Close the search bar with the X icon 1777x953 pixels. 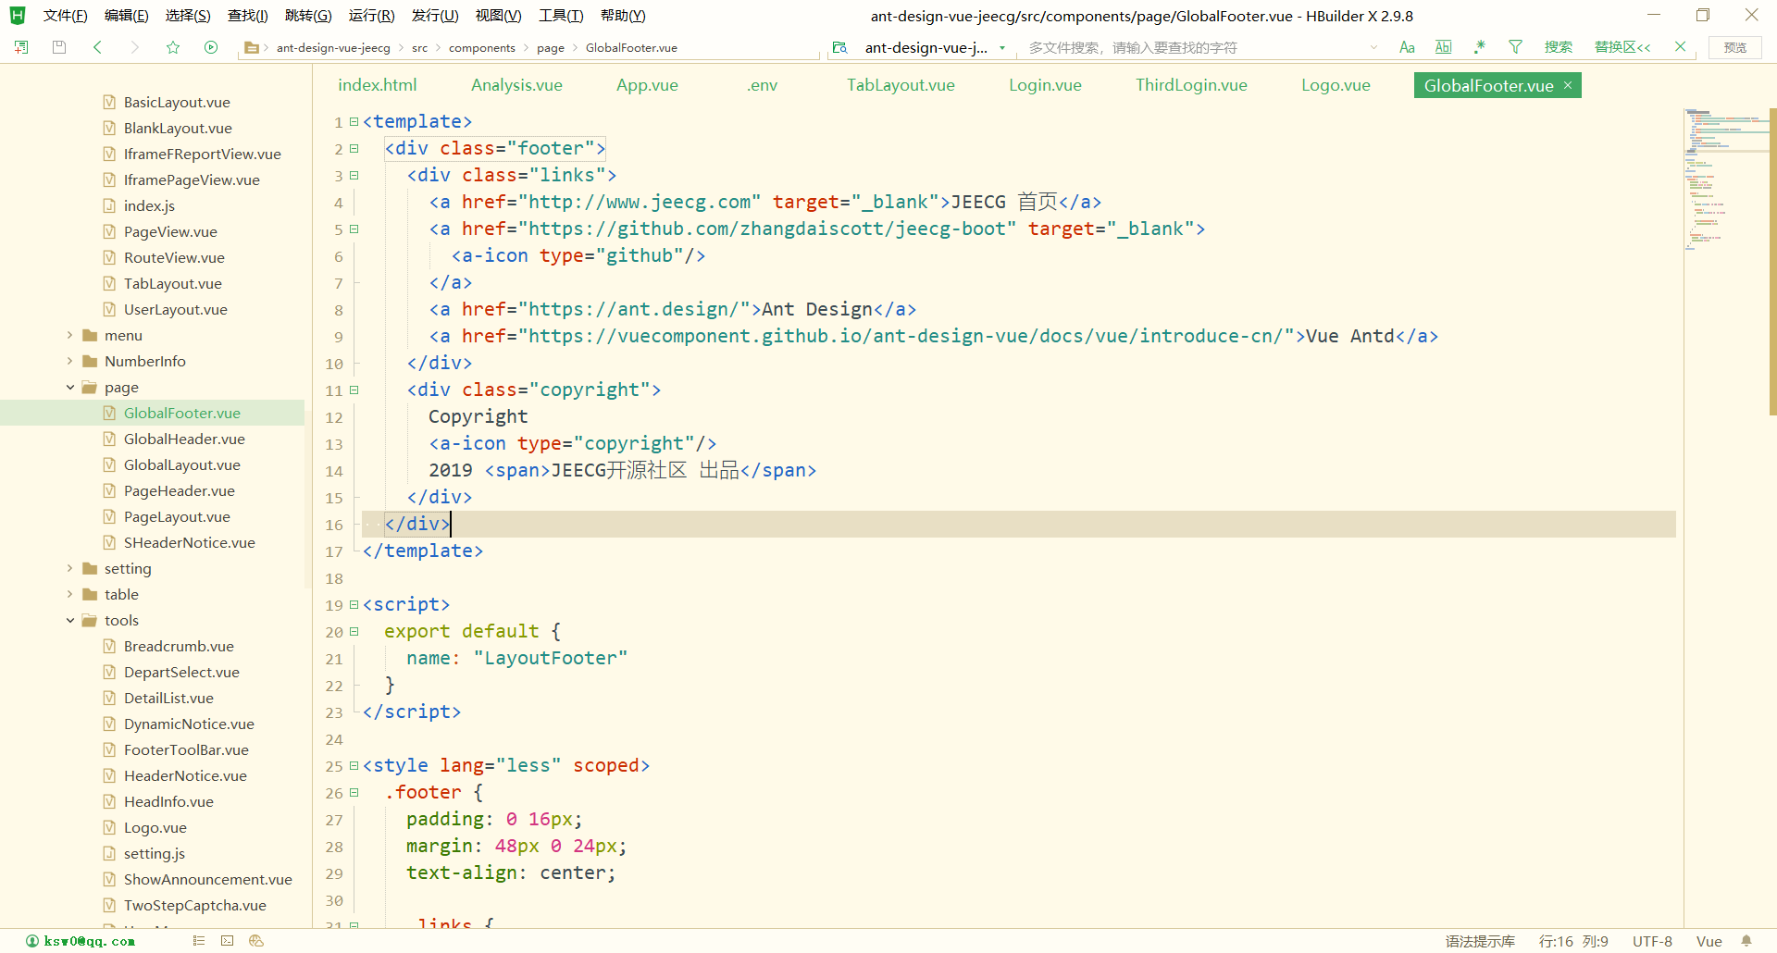(x=1681, y=47)
